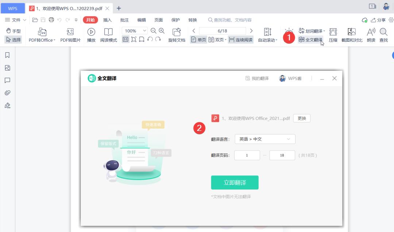Expand the 划词翻译 dropdown arrow
Image resolution: width=394 pixels, height=232 pixels.
click(x=324, y=31)
